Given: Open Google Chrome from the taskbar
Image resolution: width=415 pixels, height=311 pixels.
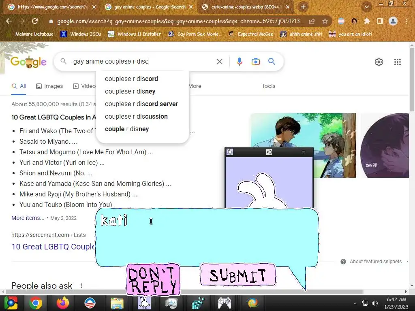Looking at the screenshot, I should (36, 303).
